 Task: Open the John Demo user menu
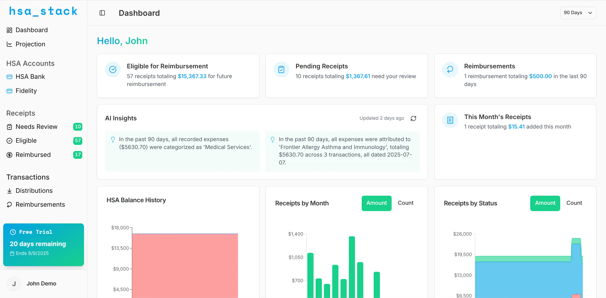click(44, 284)
